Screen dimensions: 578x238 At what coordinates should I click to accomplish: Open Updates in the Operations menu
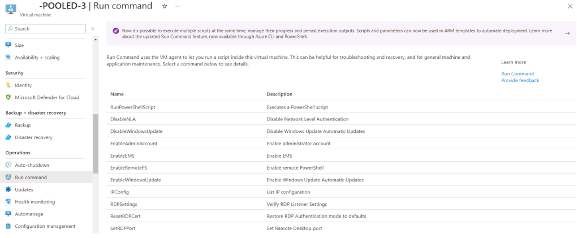(x=24, y=189)
